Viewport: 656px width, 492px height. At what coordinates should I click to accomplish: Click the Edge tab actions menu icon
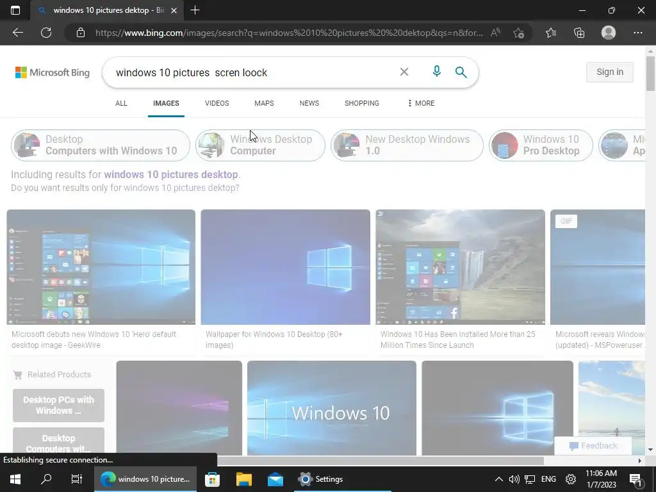coord(15,10)
